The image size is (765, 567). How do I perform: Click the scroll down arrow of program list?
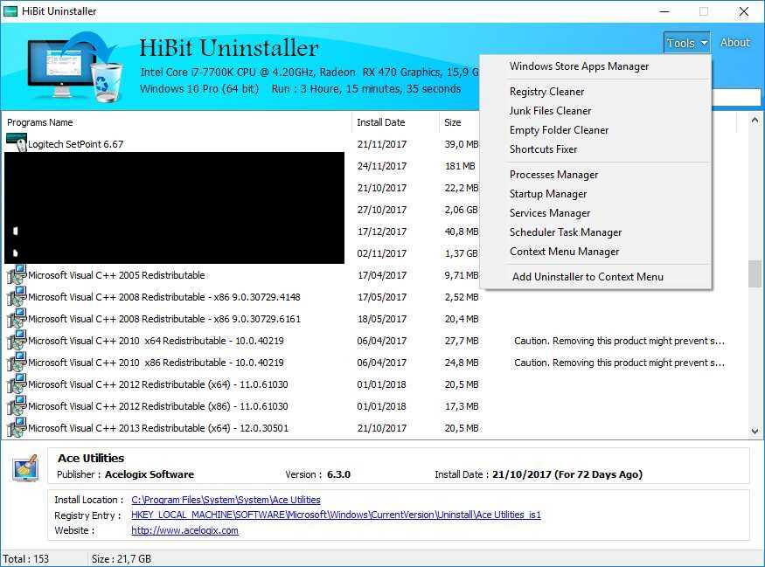coord(755,431)
